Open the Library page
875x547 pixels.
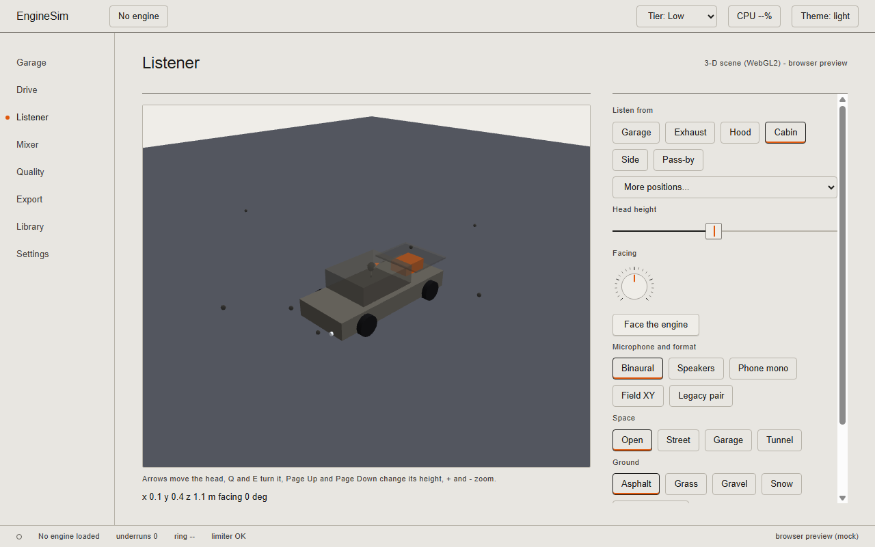point(30,226)
